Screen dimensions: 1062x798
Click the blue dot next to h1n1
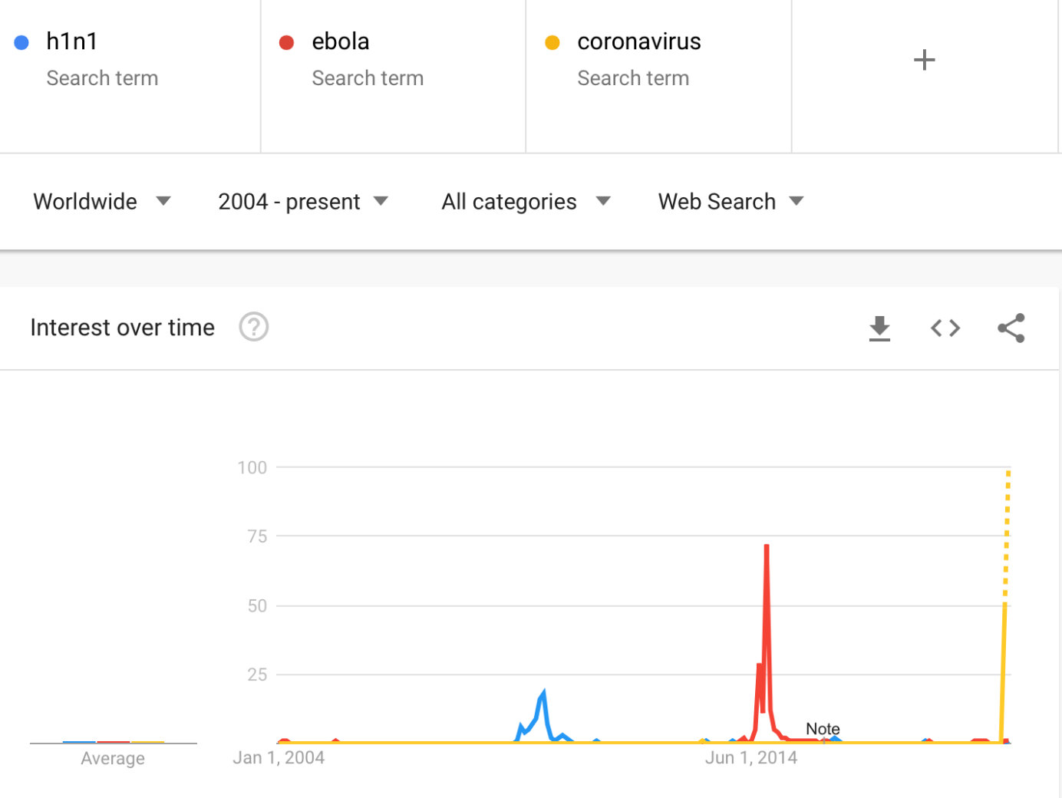click(x=21, y=42)
